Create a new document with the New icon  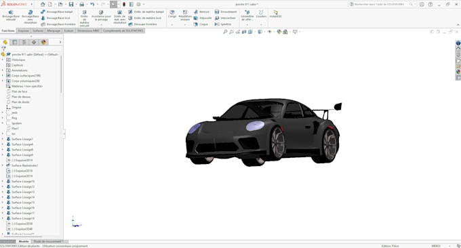(50, 5)
